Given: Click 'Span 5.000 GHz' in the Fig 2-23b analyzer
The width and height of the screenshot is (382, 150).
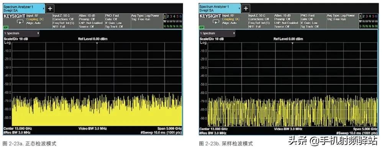Looking at the screenshot, I should click(x=366, y=129).
